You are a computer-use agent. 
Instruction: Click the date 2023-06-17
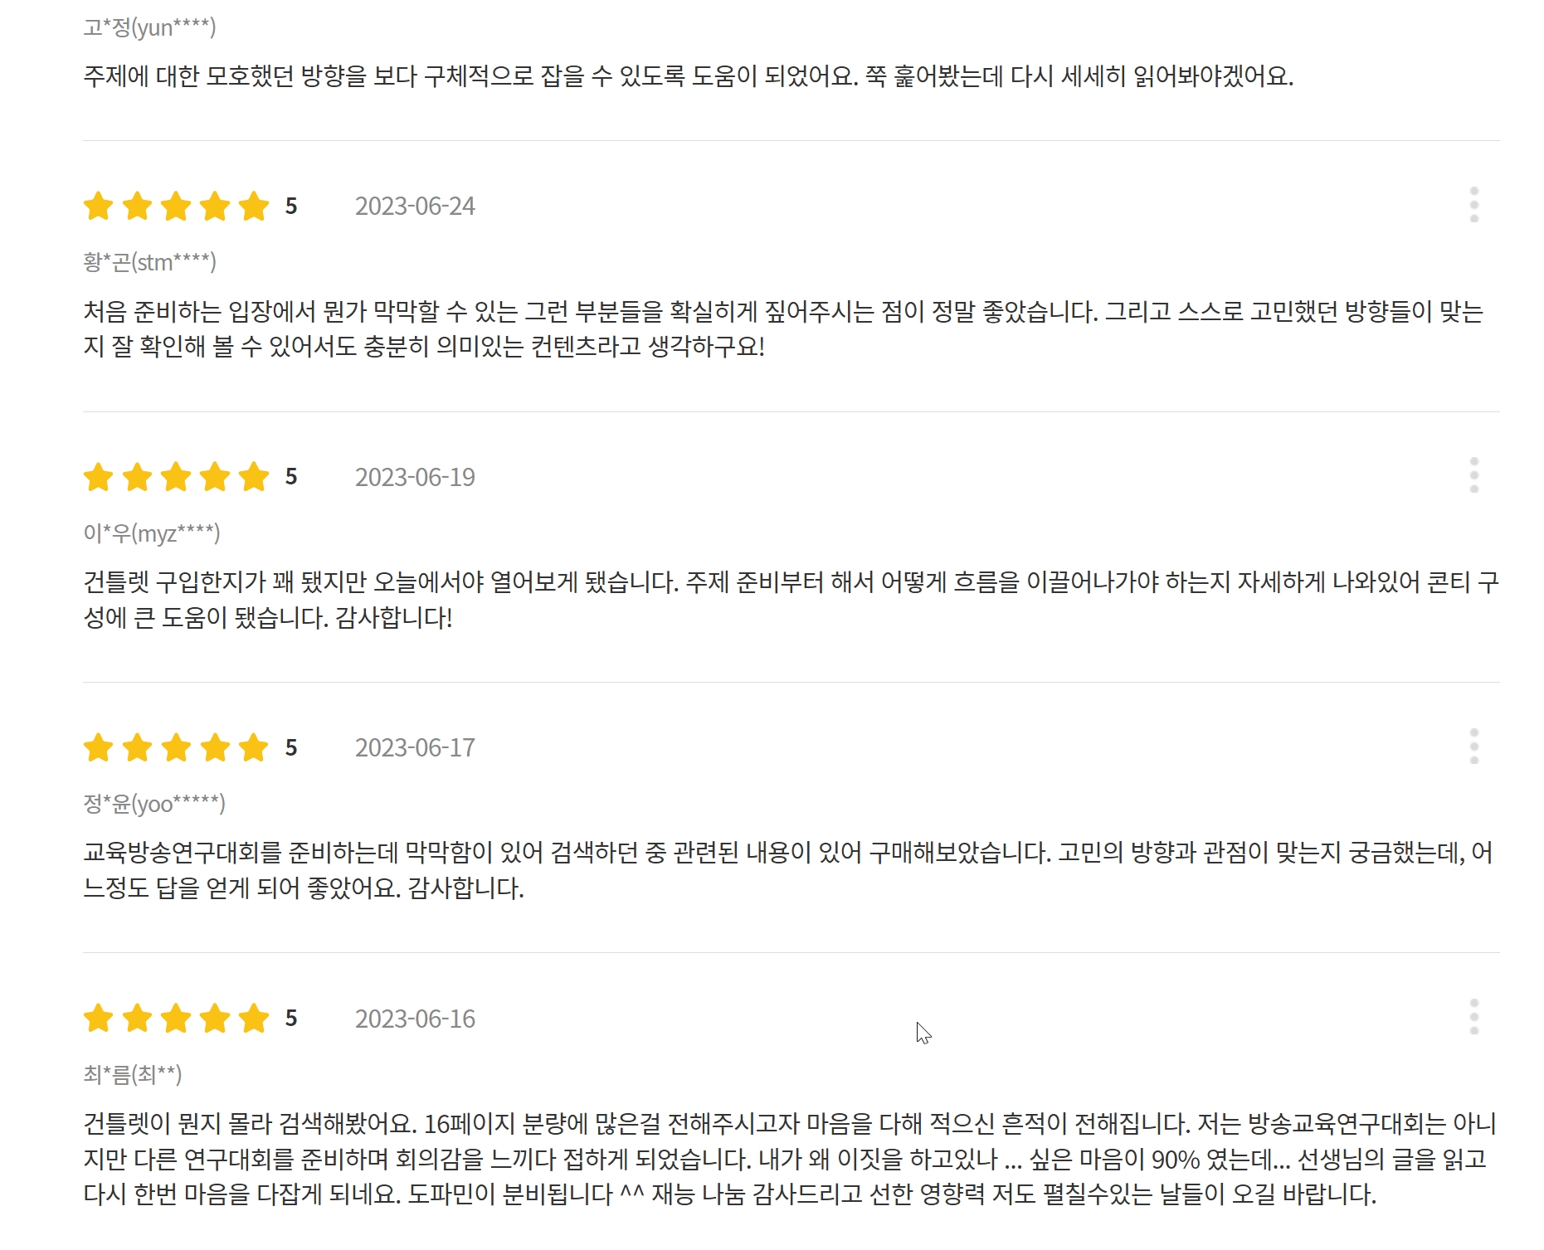(x=415, y=747)
